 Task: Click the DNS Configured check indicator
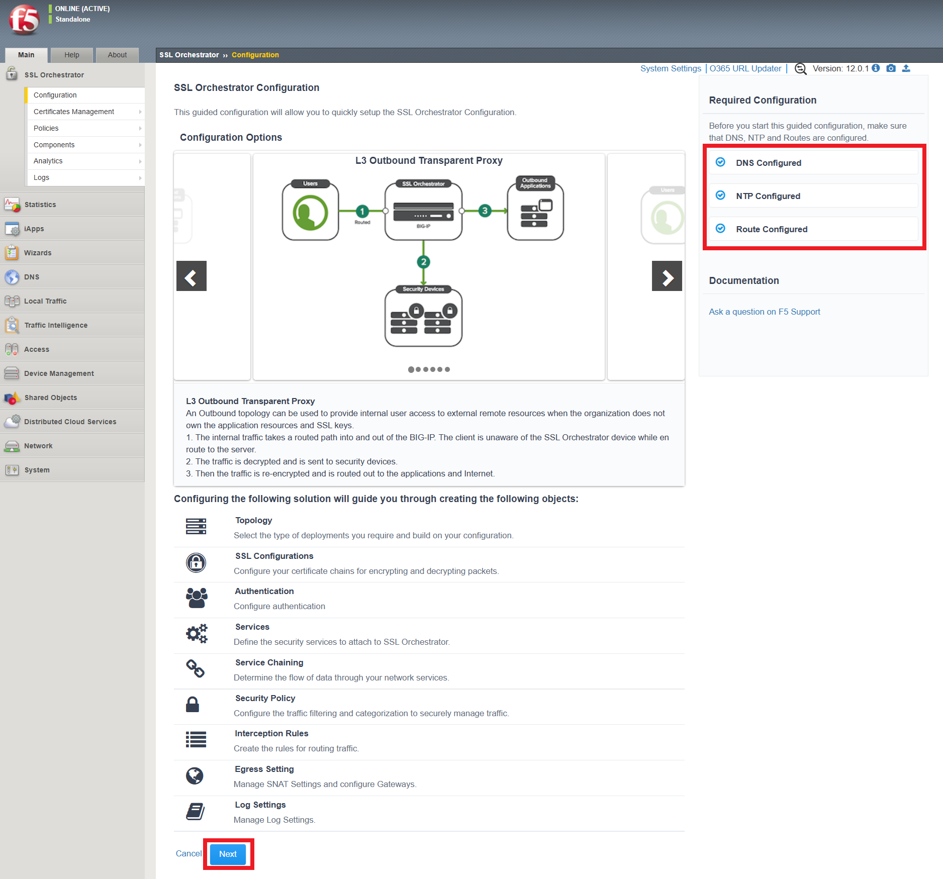tap(720, 162)
